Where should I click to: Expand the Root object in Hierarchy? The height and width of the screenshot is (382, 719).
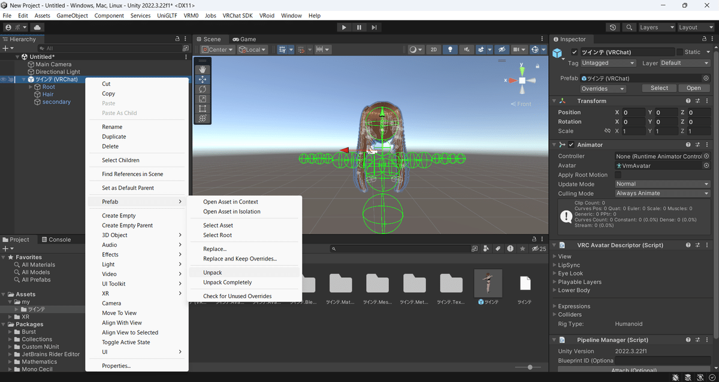click(31, 87)
